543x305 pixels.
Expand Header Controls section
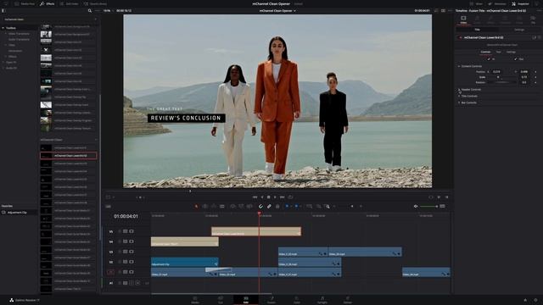pyautogui.click(x=459, y=90)
